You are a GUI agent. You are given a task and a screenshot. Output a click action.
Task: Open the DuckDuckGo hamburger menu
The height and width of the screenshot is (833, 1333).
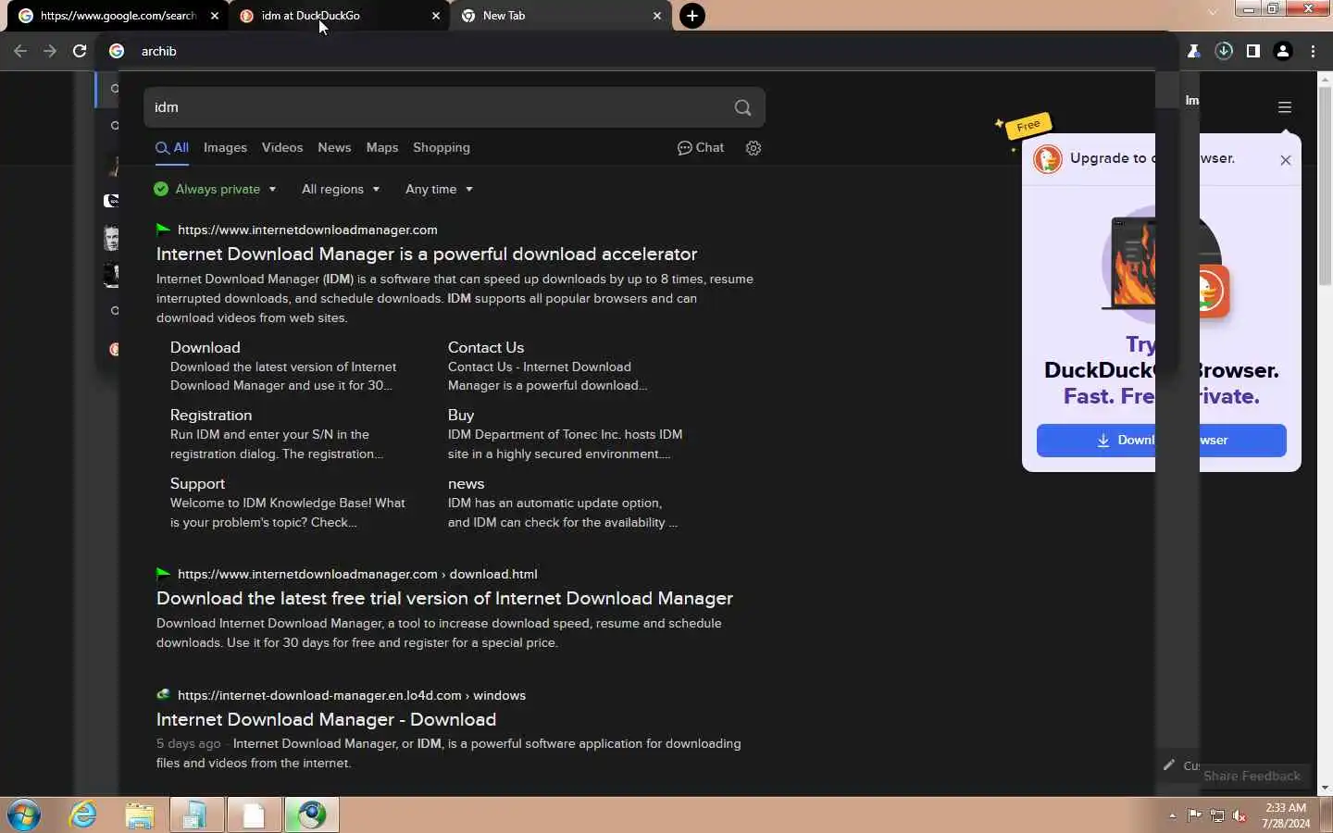(1285, 107)
